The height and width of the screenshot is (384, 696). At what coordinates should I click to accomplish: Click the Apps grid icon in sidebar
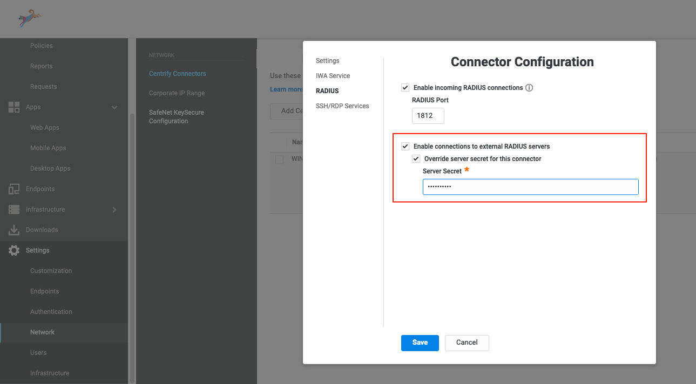(x=13, y=107)
